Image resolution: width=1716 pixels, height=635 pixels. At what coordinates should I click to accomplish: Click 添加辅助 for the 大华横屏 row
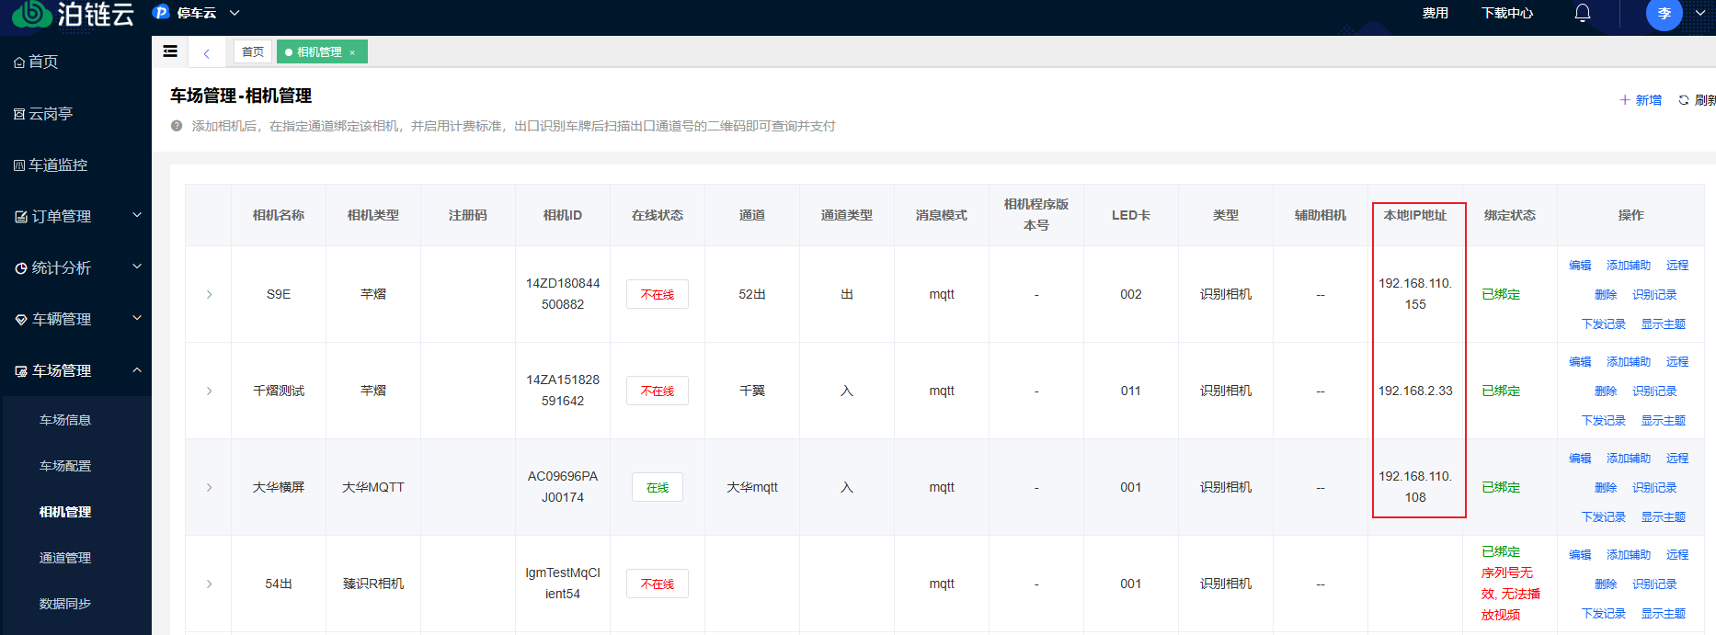(1629, 459)
